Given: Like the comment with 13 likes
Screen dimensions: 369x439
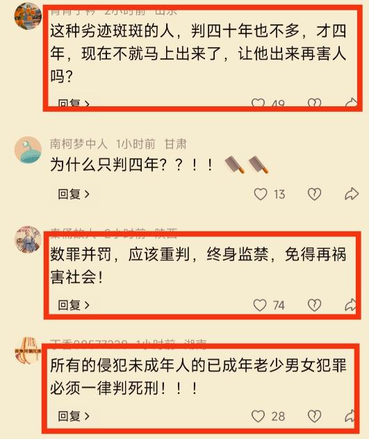Looking at the screenshot, I should pos(261,194).
